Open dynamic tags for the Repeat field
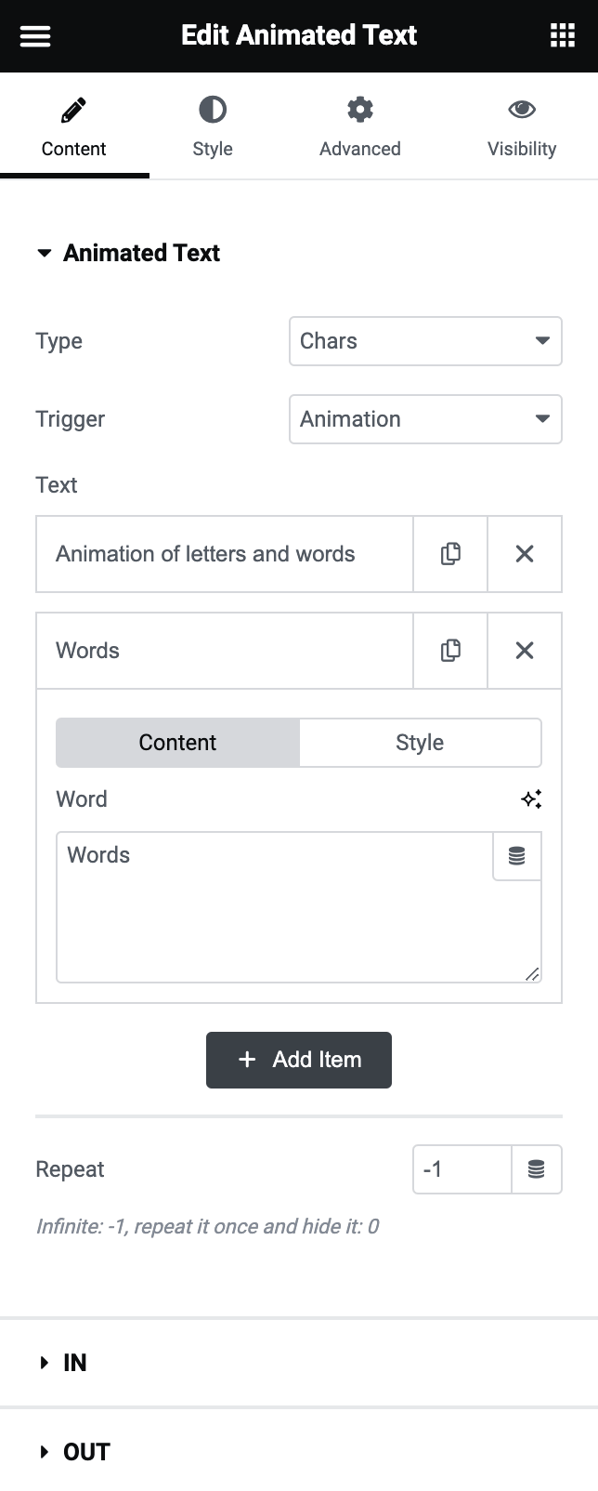The height and width of the screenshot is (1491, 598). [x=536, y=1169]
